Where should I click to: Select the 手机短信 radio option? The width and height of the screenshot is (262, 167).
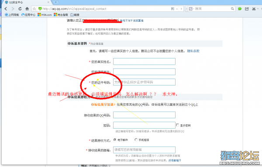(x=136, y=140)
